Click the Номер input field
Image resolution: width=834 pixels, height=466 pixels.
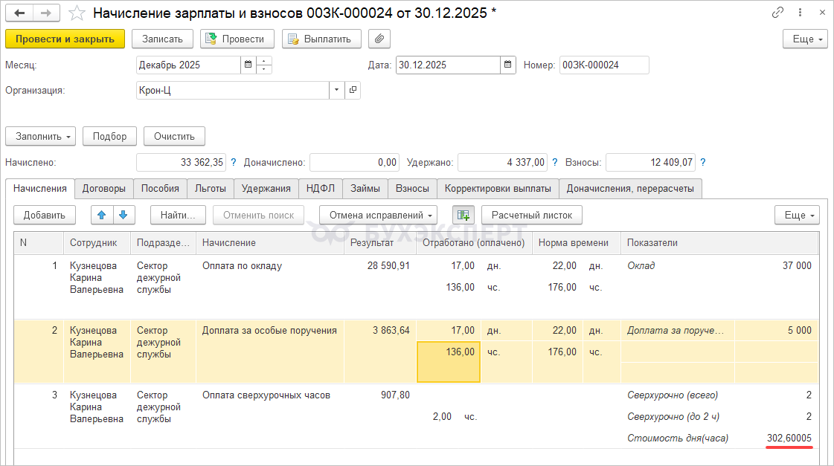tap(603, 65)
